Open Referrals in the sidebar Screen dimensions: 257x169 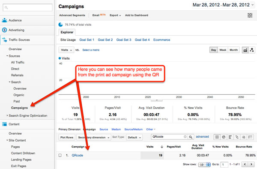17,75
